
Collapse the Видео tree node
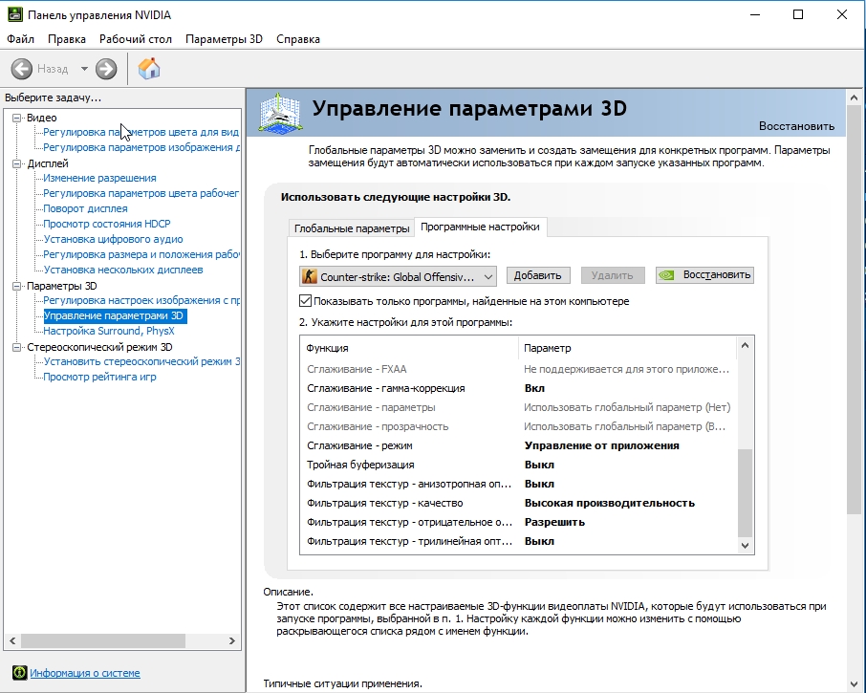[x=17, y=118]
